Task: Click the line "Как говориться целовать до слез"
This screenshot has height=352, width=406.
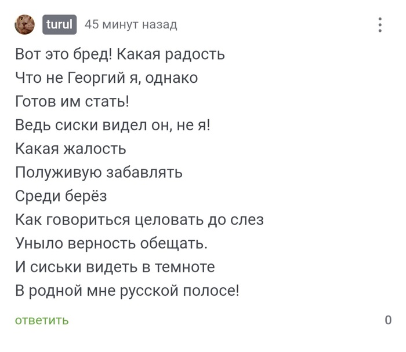Action: tap(139, 220)
